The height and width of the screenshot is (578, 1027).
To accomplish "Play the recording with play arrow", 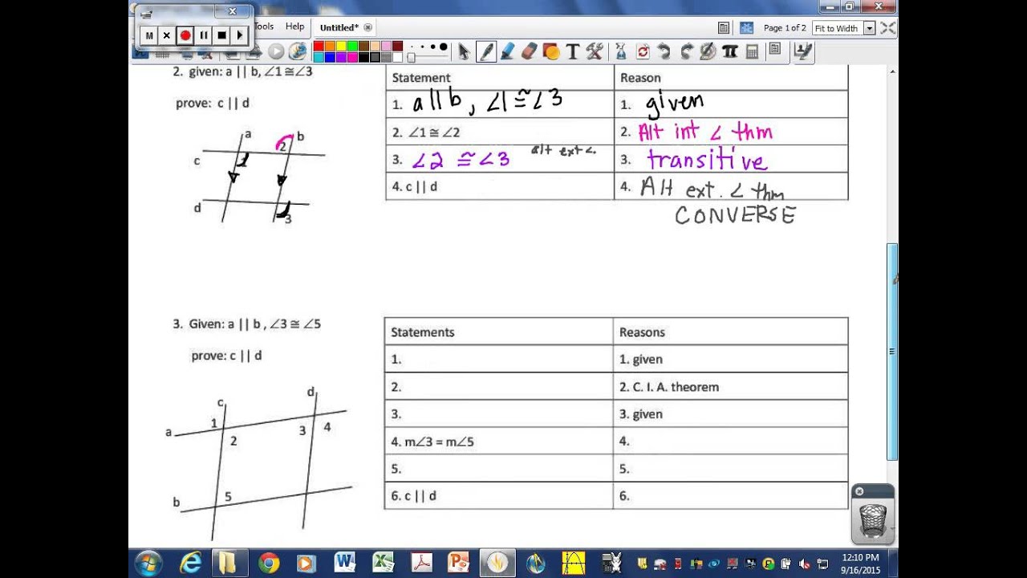I will [239, 35].
